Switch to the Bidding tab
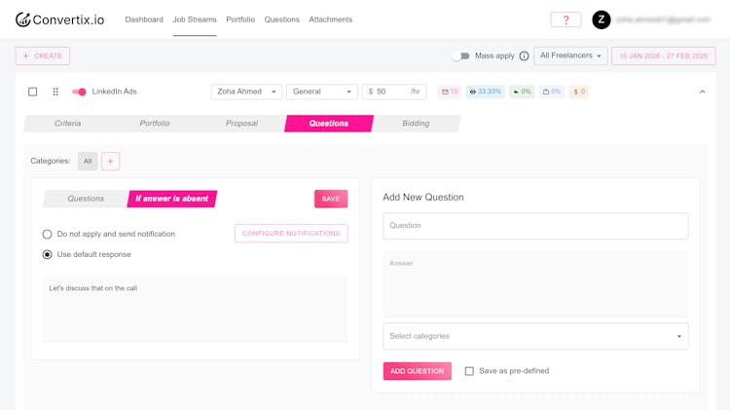730x410 pixels. (416, 124)
